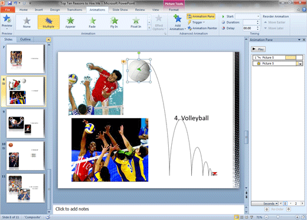Toggle the Animation Pane button
307x220 pixels.
(x=201, y=17)
